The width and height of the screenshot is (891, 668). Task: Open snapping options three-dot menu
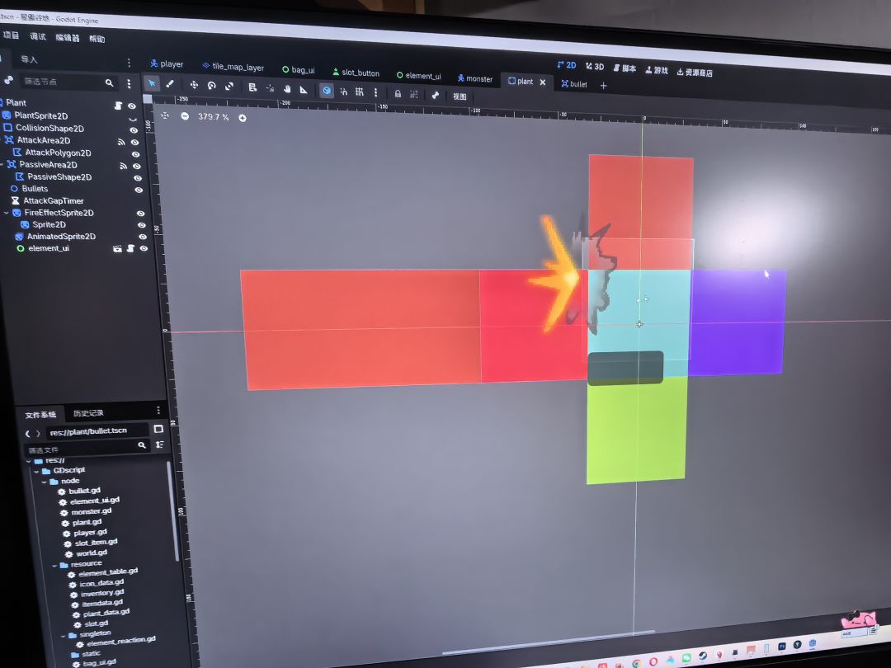click(375, 92)
